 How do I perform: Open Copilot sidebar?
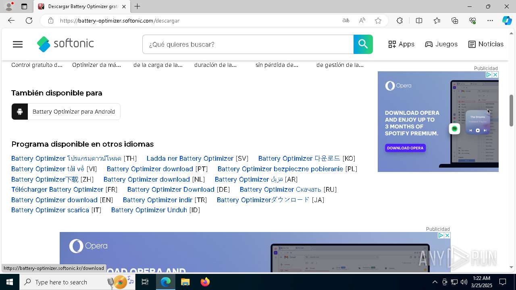507,21
